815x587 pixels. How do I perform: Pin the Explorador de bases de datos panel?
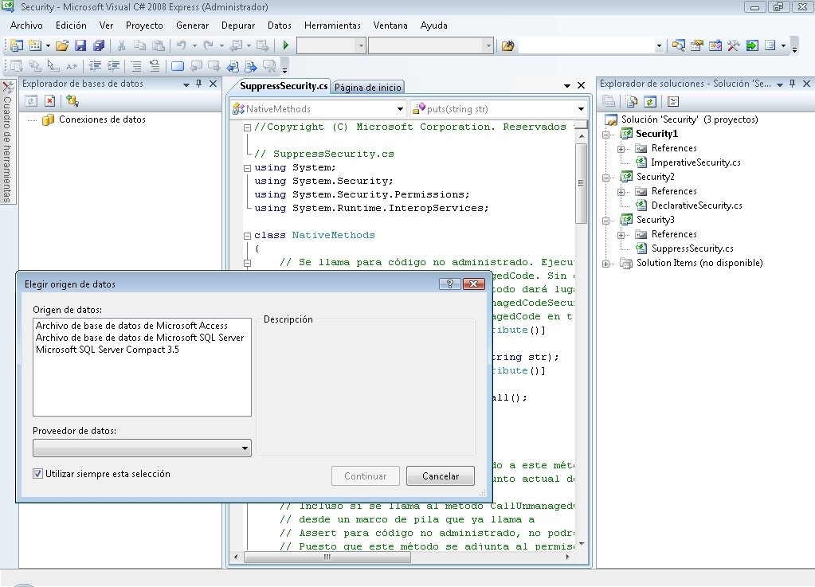pos(198,84)
